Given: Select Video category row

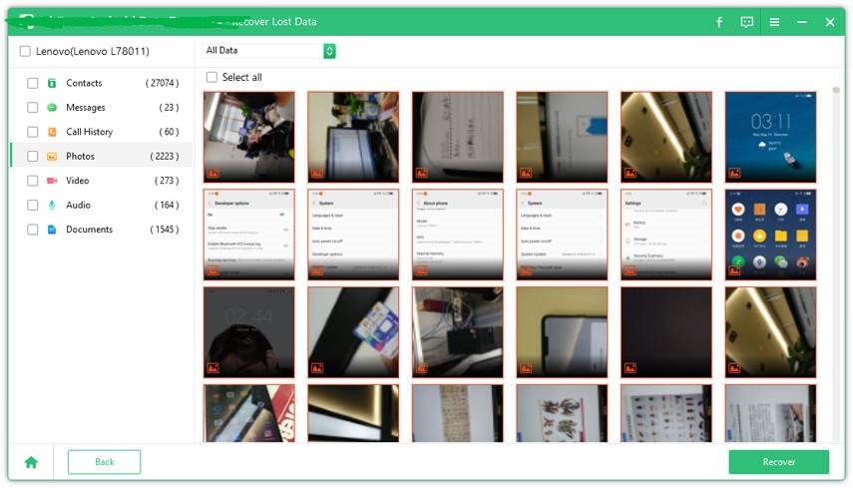Looking at the screenshot, I should (102, 181).
